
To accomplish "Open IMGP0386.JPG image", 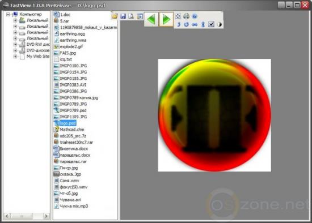I will point(73,91).
